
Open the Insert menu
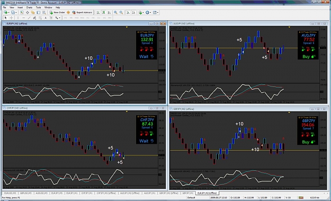pos(20,7)
